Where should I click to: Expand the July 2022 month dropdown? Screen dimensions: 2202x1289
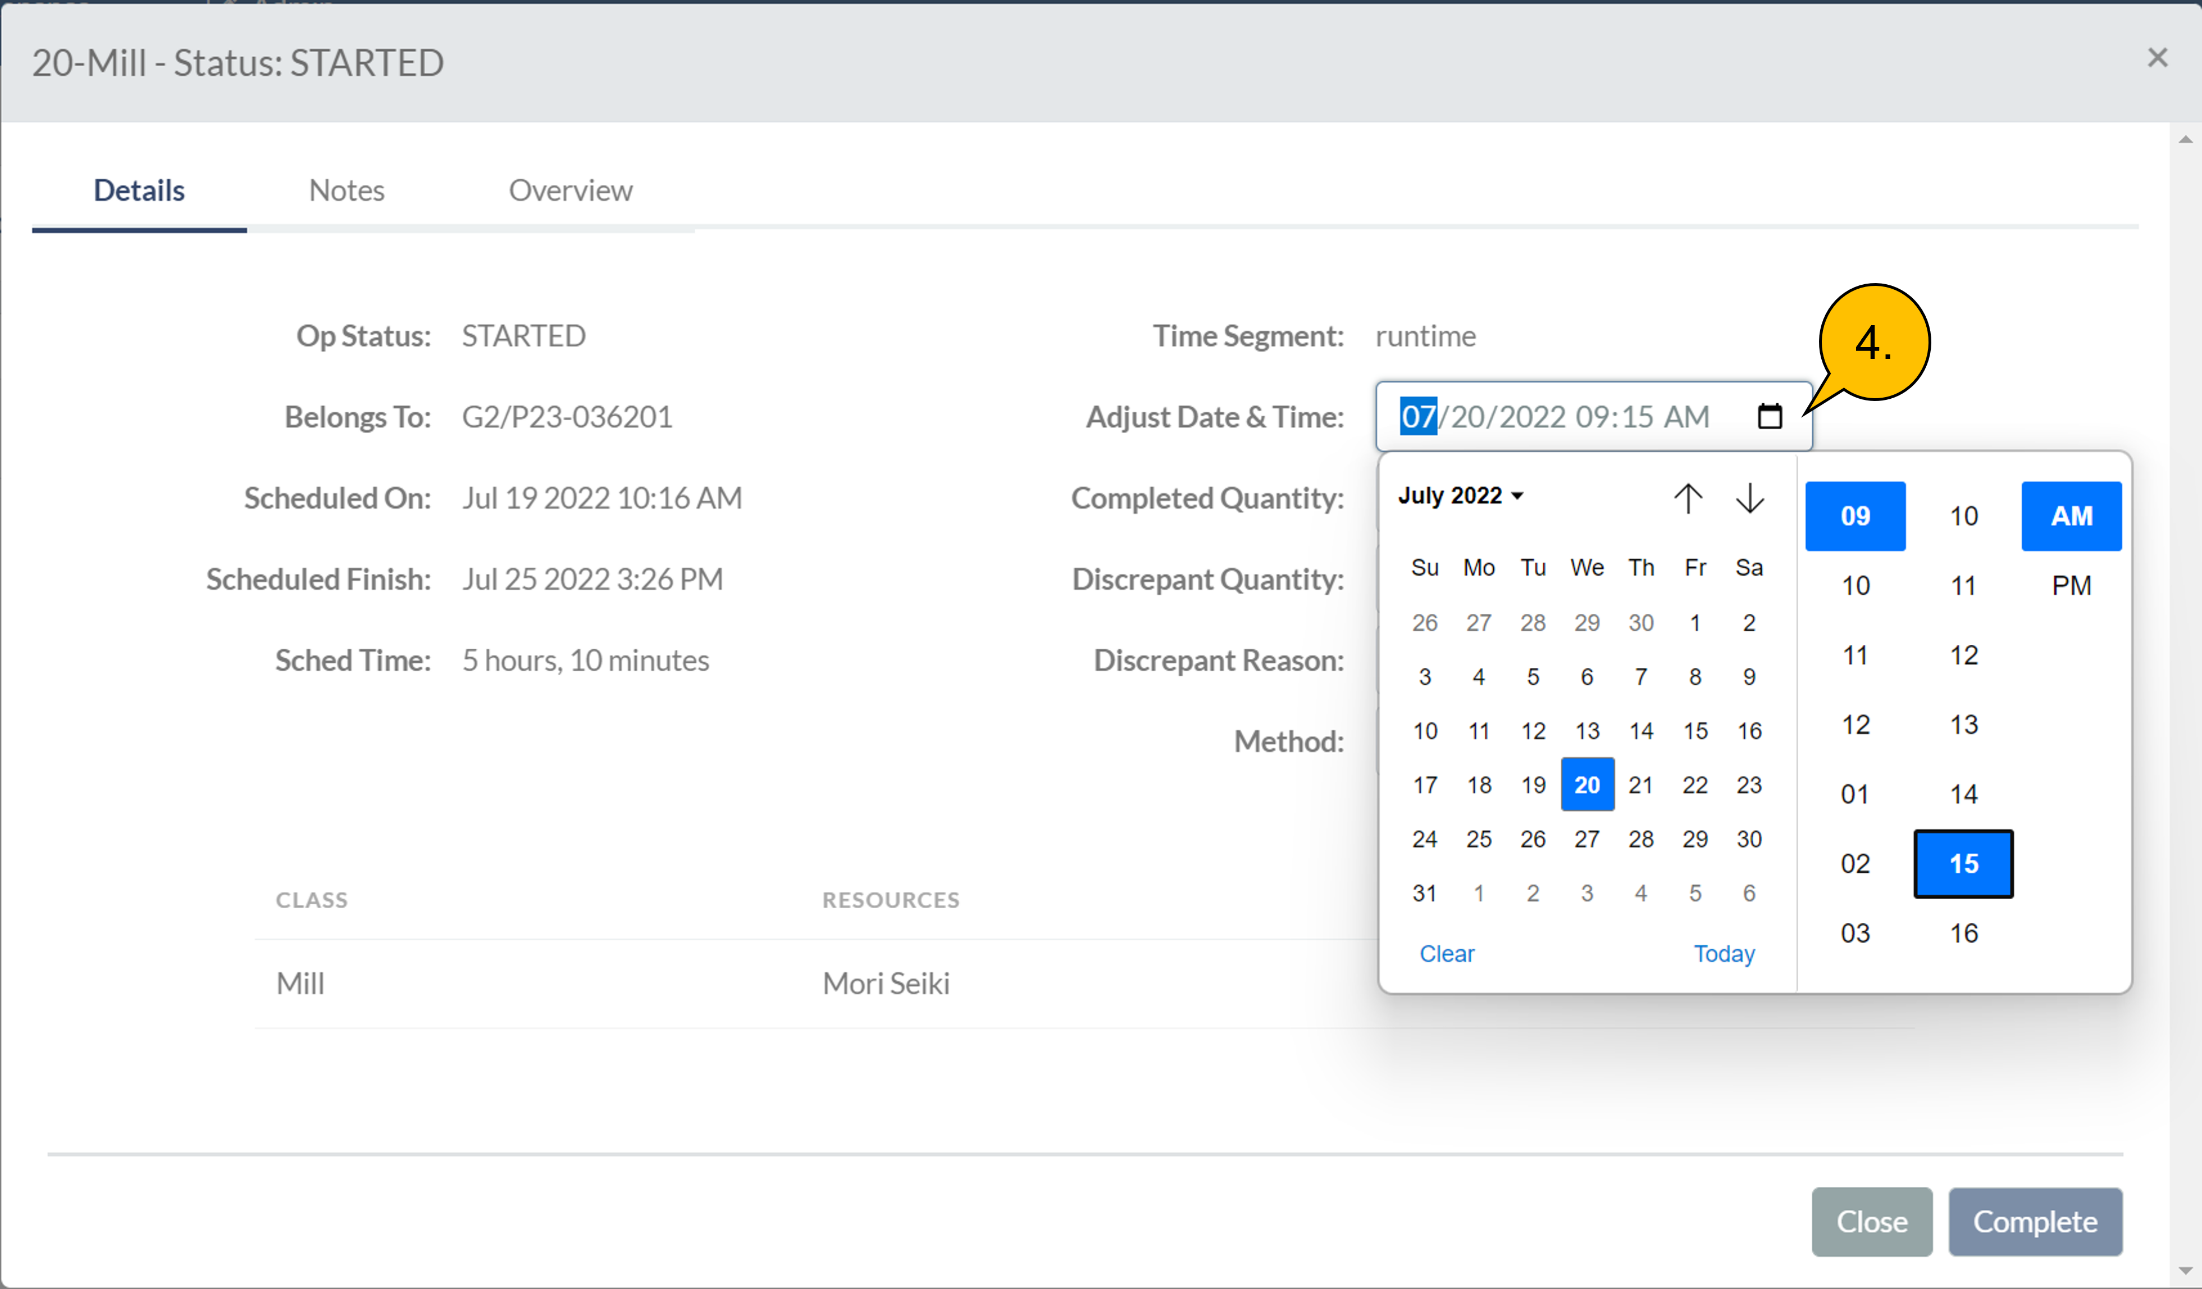pos(1460,495)
